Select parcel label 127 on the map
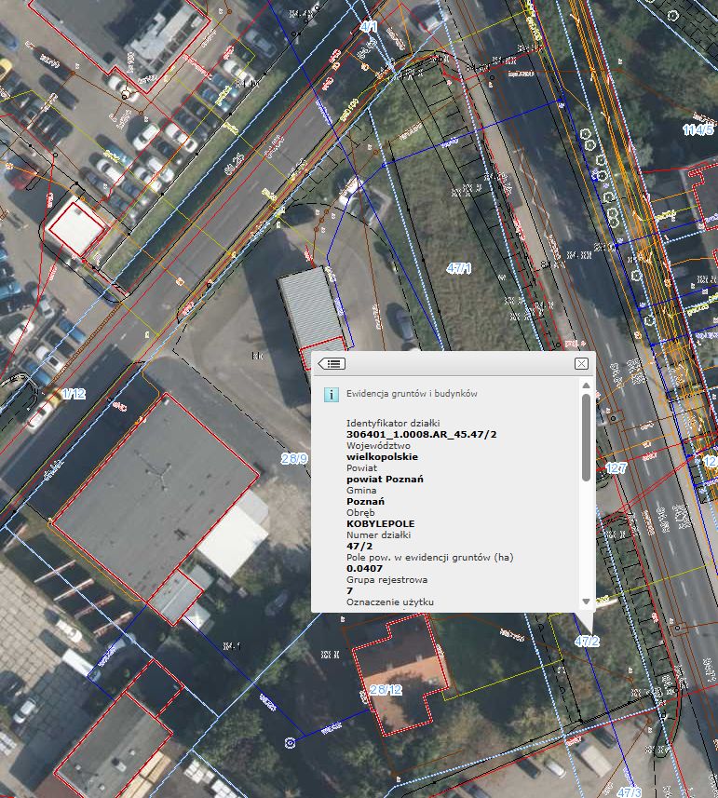This screenshot has height=798, width=718. [x=616, y=468]
